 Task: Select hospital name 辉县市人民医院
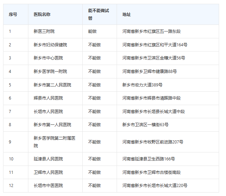tap(48, 98)
